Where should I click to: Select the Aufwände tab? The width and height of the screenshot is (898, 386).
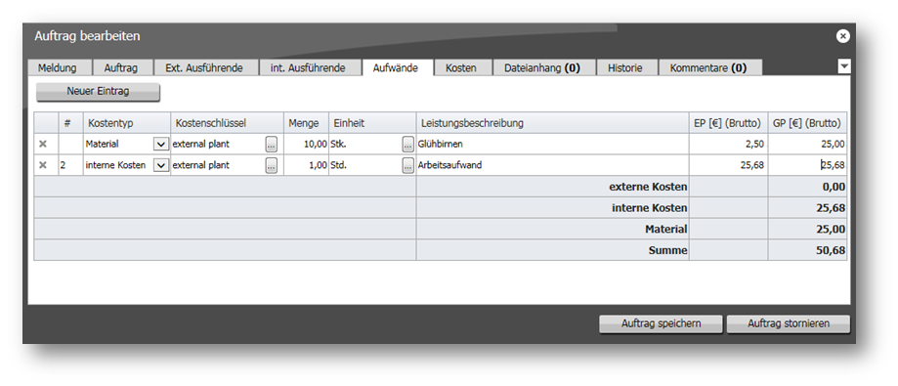pos(398,67)
